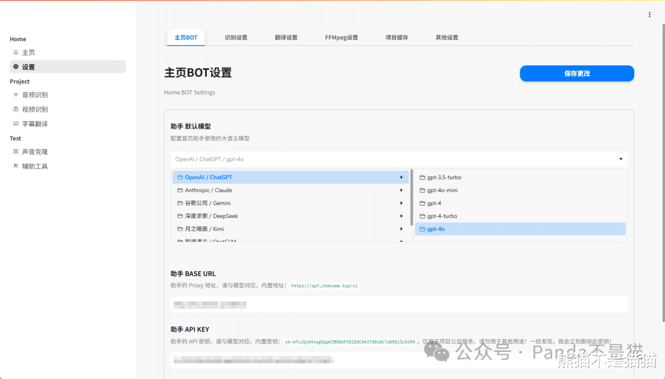Click the tools icon beside 辅助工具
The width and height of the screenshot is (665, 379).
point(15,166)
